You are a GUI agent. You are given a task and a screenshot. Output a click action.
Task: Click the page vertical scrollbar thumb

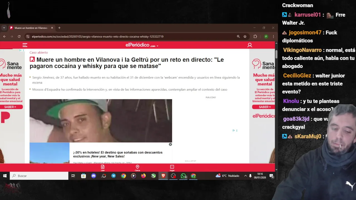point(276,54)
